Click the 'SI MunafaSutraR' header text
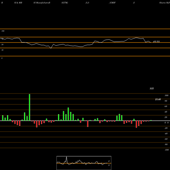 click(x=42, y=3)
